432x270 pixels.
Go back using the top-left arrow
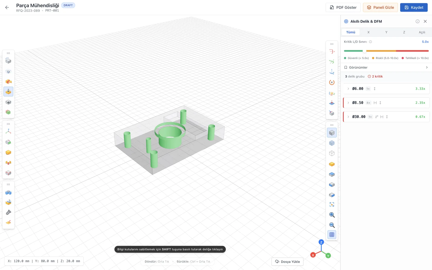pyautogui.click(x=7, y=8)
